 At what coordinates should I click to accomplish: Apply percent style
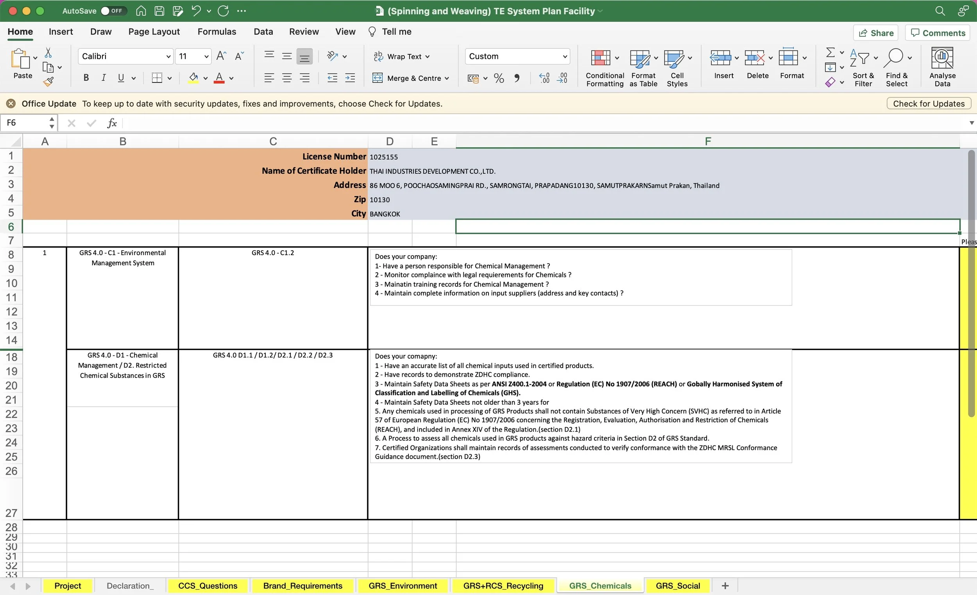(x=499, y=78)
